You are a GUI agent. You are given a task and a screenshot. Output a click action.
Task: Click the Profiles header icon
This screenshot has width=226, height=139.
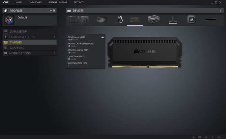(5, 10)
